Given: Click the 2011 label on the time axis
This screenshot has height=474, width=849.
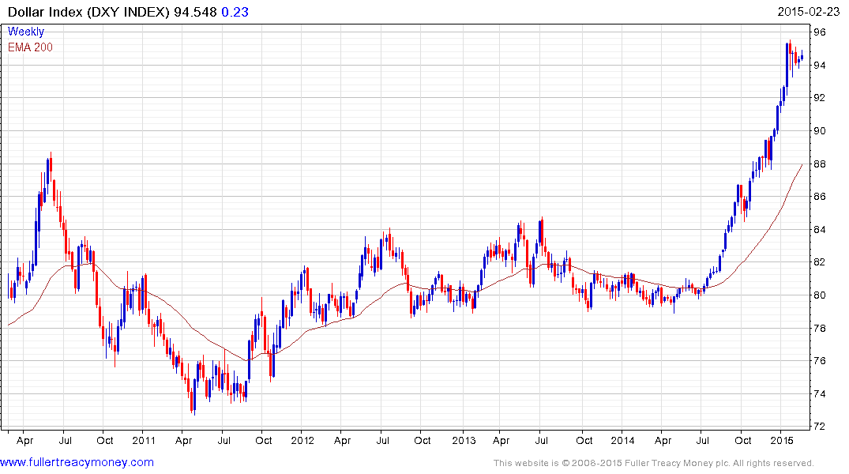Looking at the screenshot, I should pos(144,440).
